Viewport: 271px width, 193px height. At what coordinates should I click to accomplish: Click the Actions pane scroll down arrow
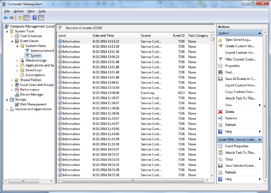point(265,181)
